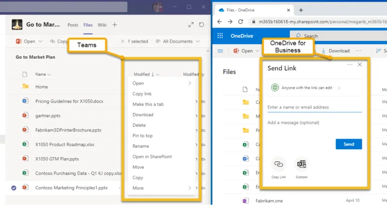Click the Teams refresh tab icon

pos(202,25)
